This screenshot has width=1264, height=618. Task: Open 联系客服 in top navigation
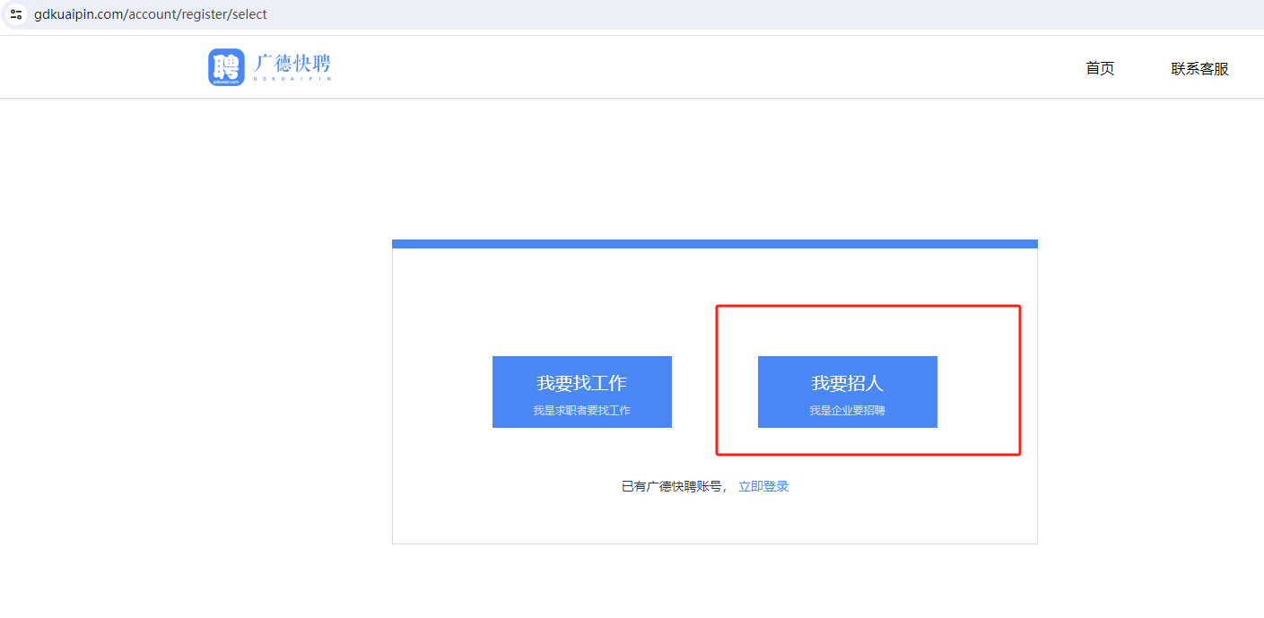1199,68
